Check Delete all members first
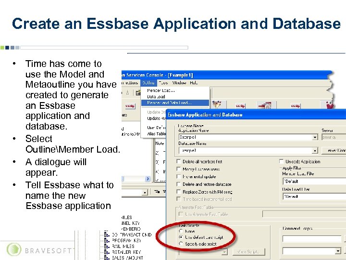The width and height of the screenshot is (346, 260). [x=179, y=162]
